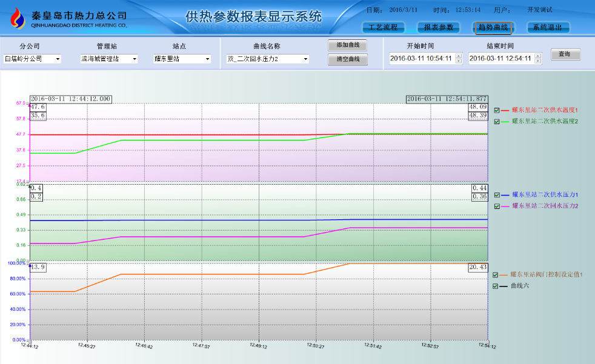Click the 查询 query button
This screenshot has width=595, height=364.
[x=565, y=55]
